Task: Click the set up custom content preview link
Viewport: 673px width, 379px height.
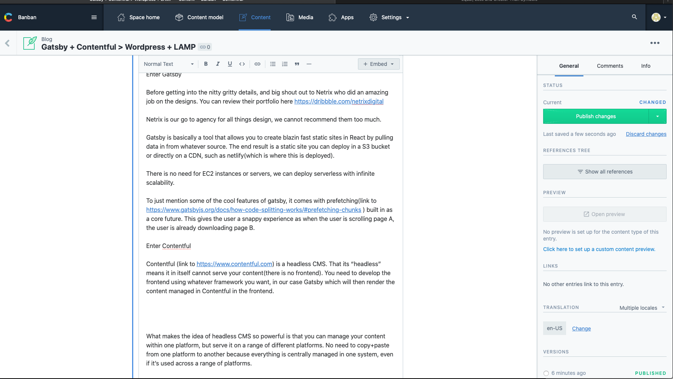Action: point(599,249)
